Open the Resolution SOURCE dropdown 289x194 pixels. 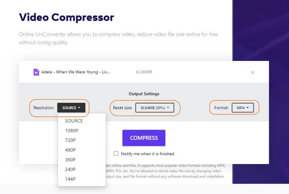pos(71,108)
